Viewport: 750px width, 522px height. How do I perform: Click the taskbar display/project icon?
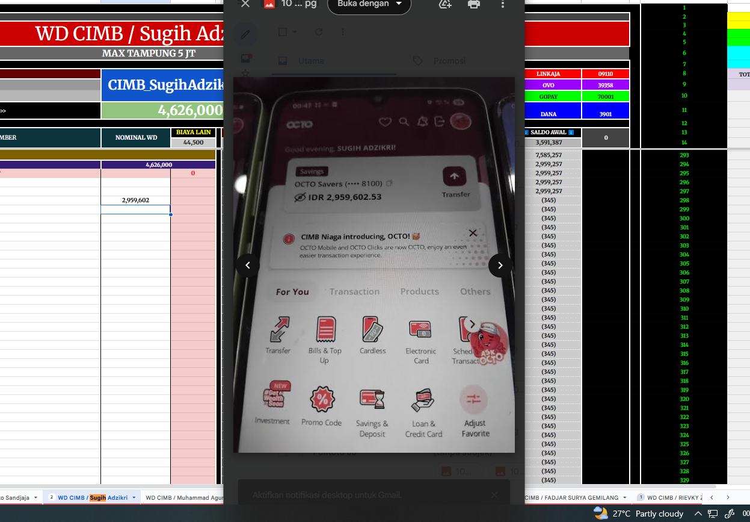pos(713,514)
